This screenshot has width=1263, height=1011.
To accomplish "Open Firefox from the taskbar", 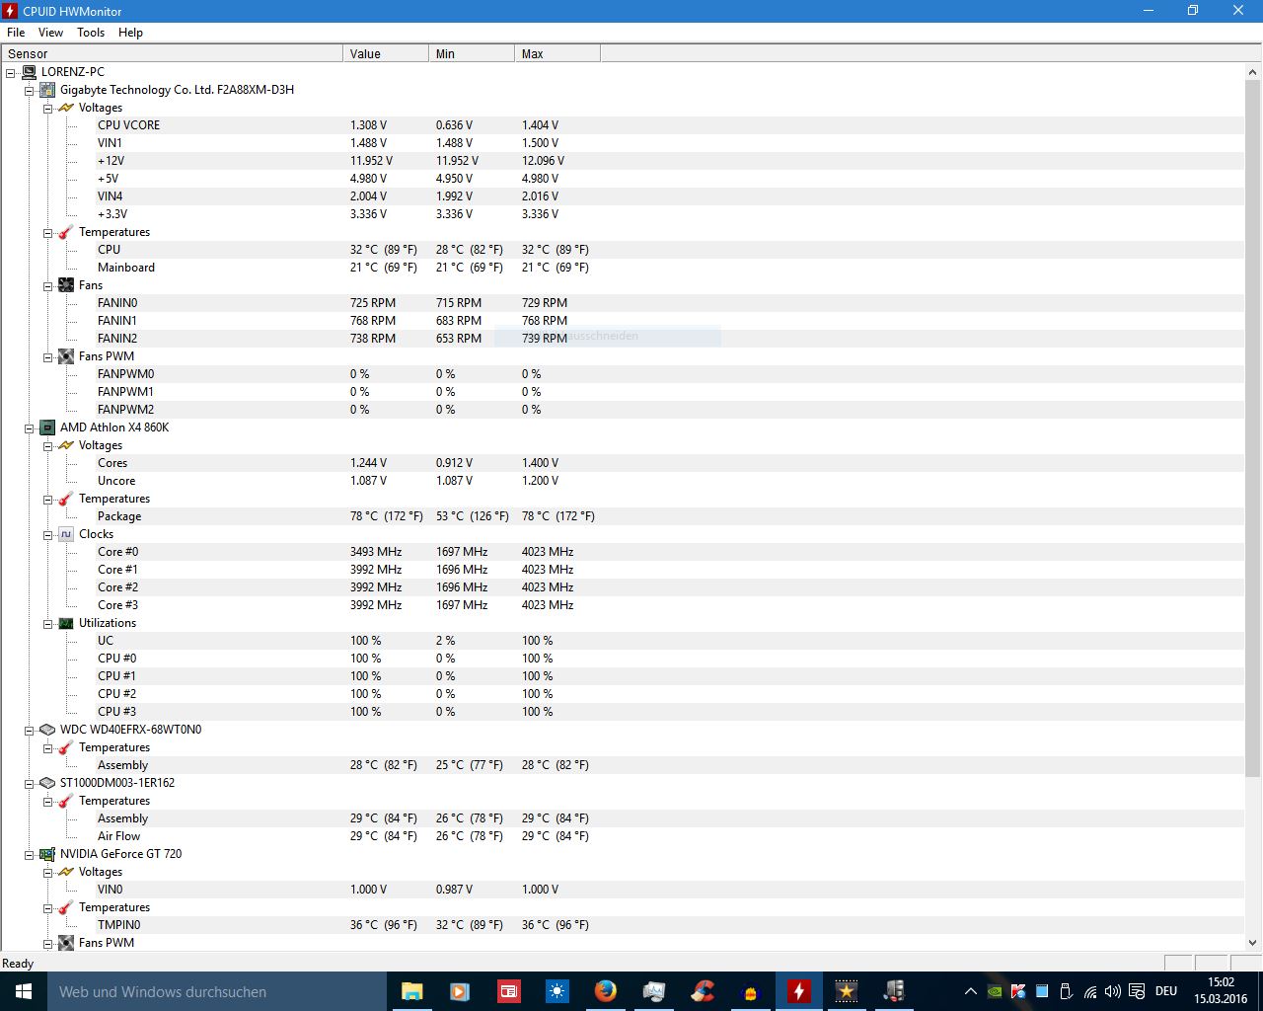I will tap(605, 991).
